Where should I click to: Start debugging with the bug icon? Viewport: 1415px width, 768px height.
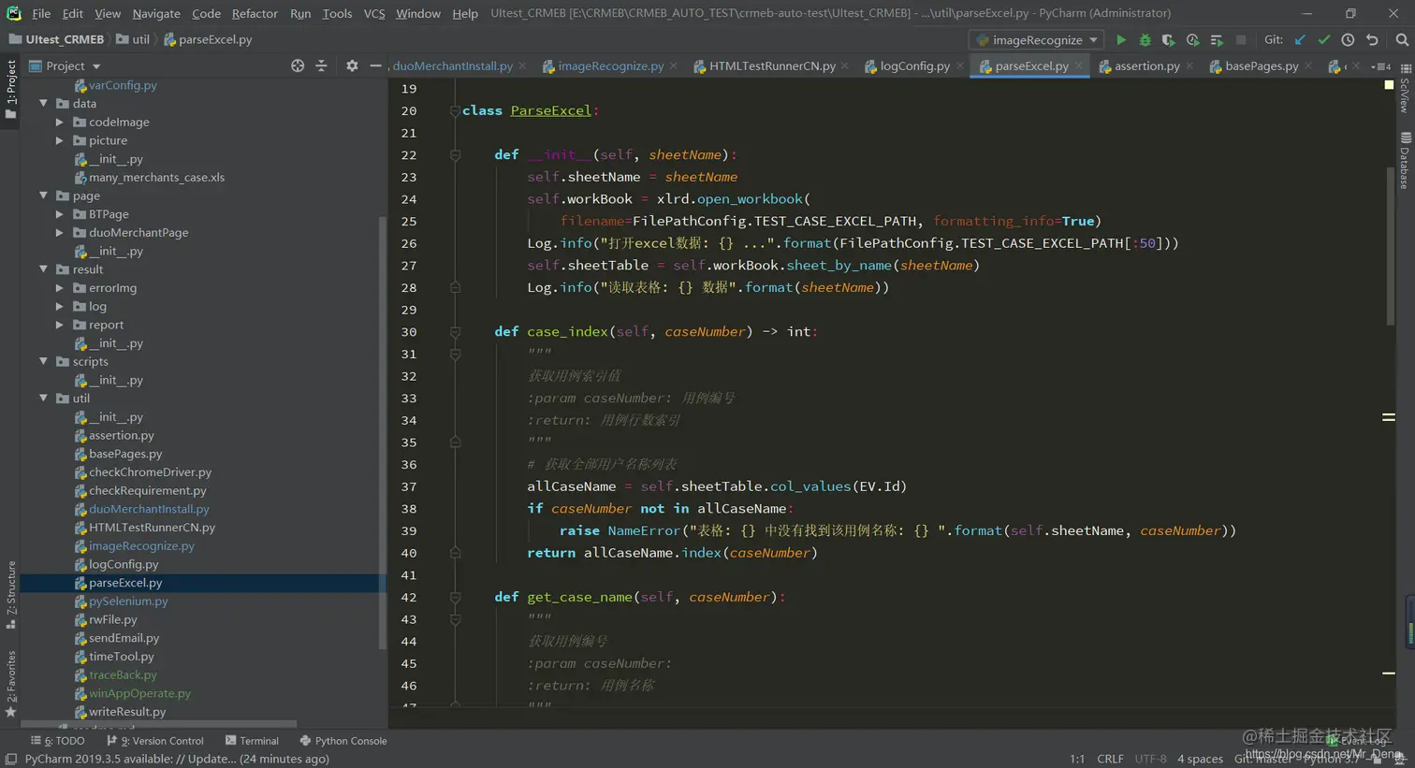[x=1145, y=40]
